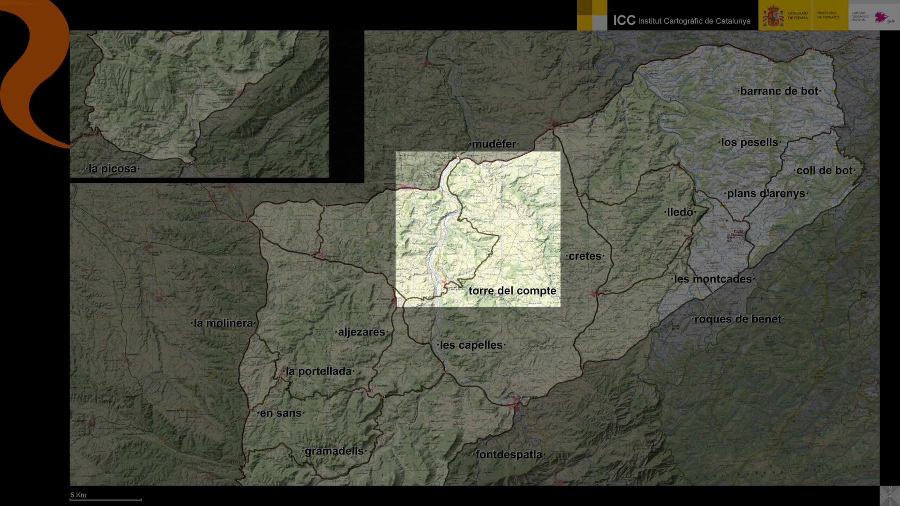The height and width of the screenshot is (506, 900).
Task: Click the 'roques de benet' label
Action: [x=738, y=319]
